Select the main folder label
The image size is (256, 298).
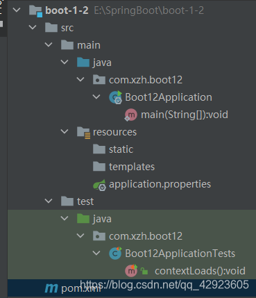pos(89,45)
